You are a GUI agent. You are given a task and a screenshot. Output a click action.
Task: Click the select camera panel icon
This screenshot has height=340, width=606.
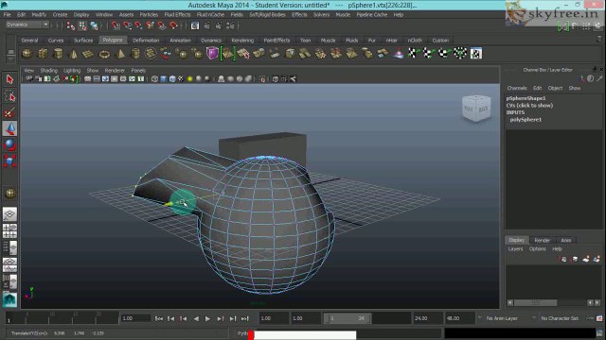coord(29,79)
